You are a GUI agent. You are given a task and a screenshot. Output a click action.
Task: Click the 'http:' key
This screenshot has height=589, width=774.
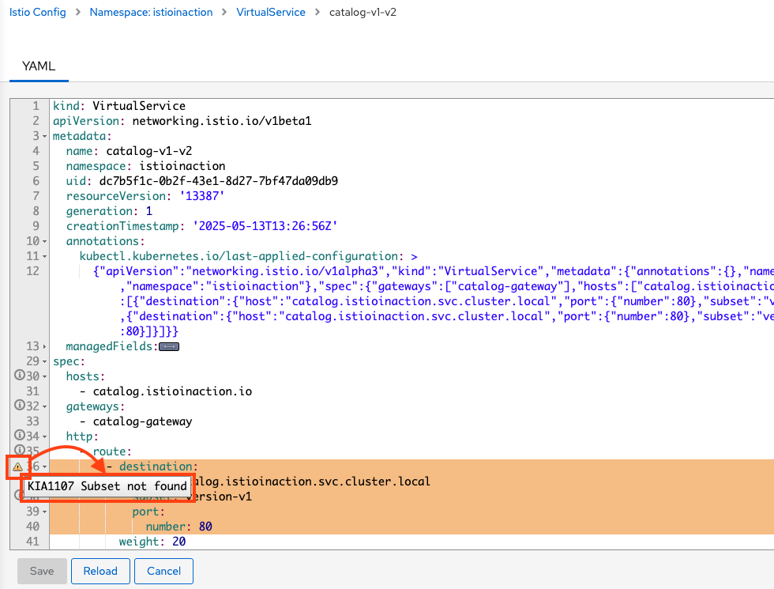coord(82,436)
